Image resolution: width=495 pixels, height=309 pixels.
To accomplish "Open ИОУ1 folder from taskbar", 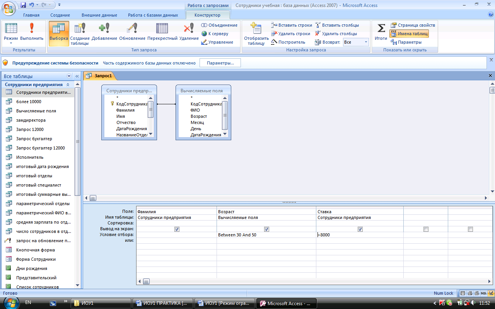I will (101, 303).
